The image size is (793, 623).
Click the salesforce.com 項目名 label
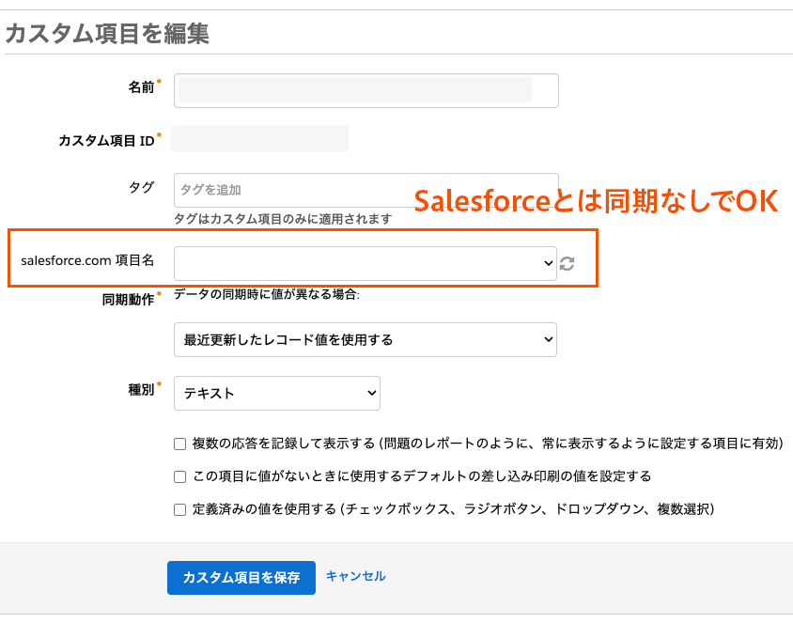(87, 260)
